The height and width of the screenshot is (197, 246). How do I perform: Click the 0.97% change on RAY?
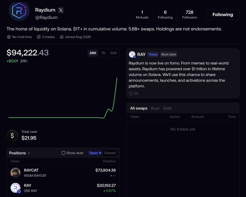[110, 191]
